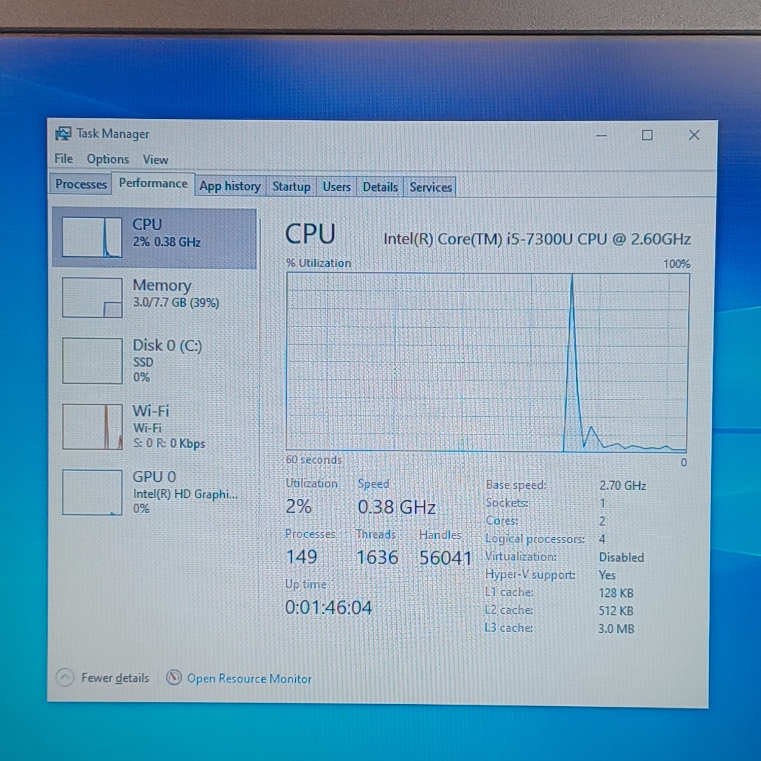Click the CPU heading in the sidebar

147,224
